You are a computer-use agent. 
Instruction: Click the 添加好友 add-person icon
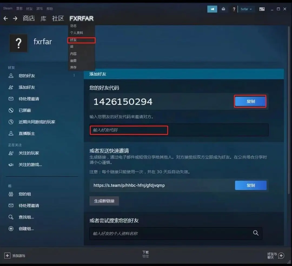[x=11, y=87]
